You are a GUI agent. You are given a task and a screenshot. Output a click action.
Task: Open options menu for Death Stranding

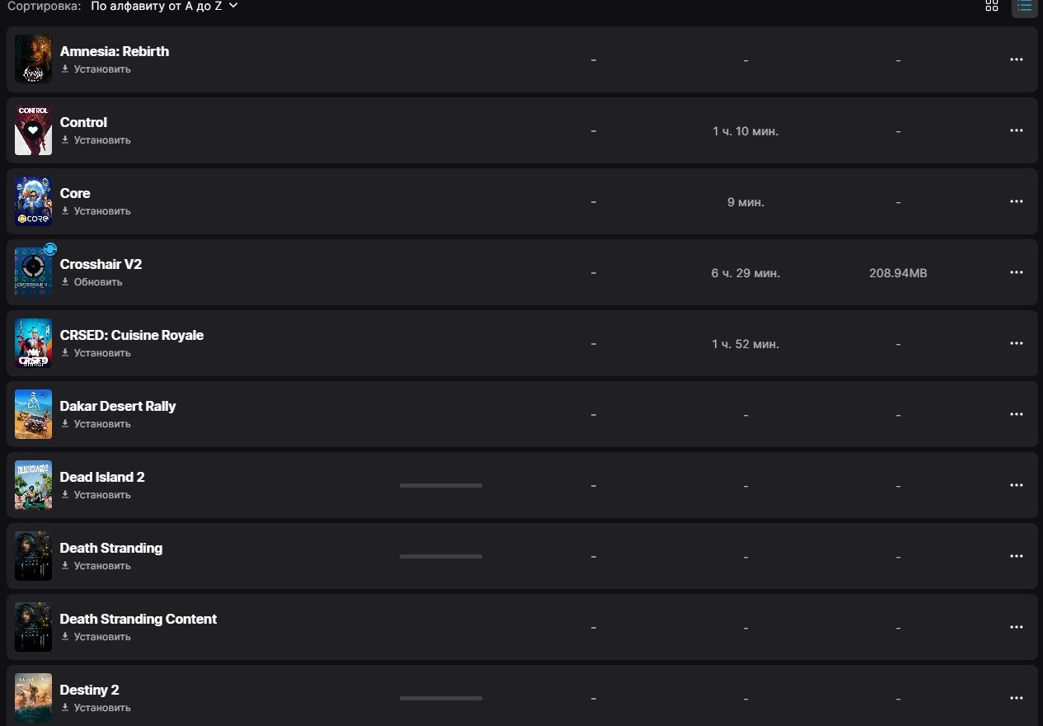point(1017,556)
